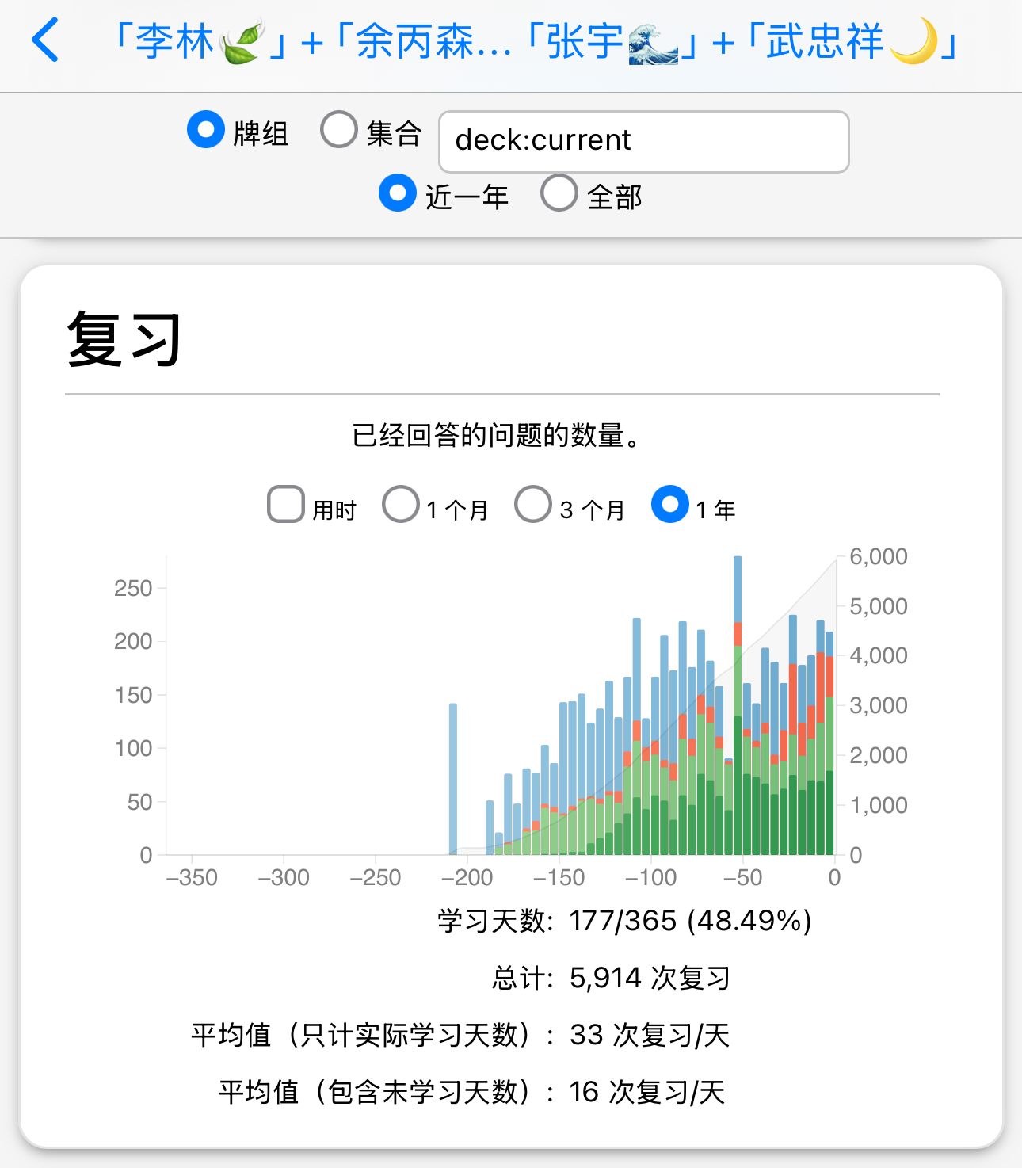This screenshot has width=1022, height=1168.
Task: Select the 1 个月 chart range
Action: tap(401, 505)
